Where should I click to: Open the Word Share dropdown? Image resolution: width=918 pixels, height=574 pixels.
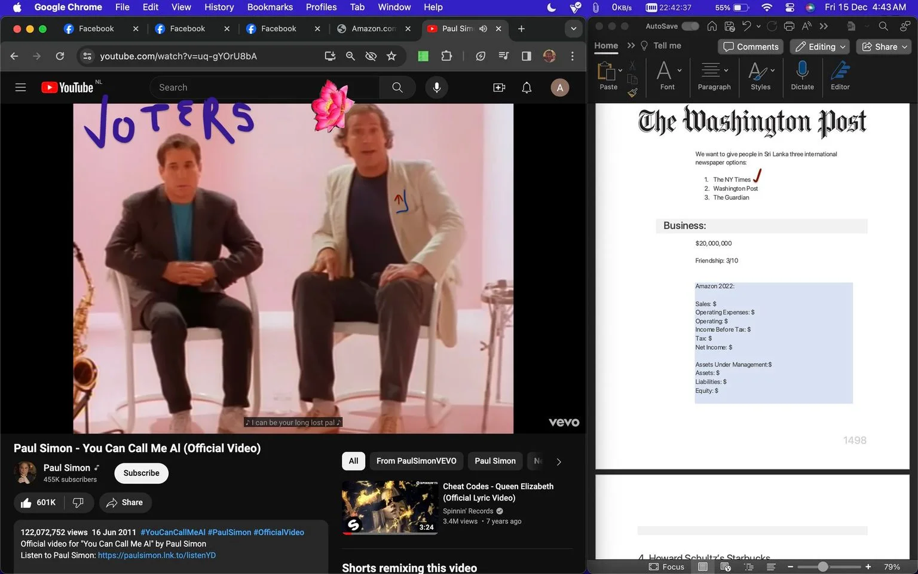coord(884,47)
